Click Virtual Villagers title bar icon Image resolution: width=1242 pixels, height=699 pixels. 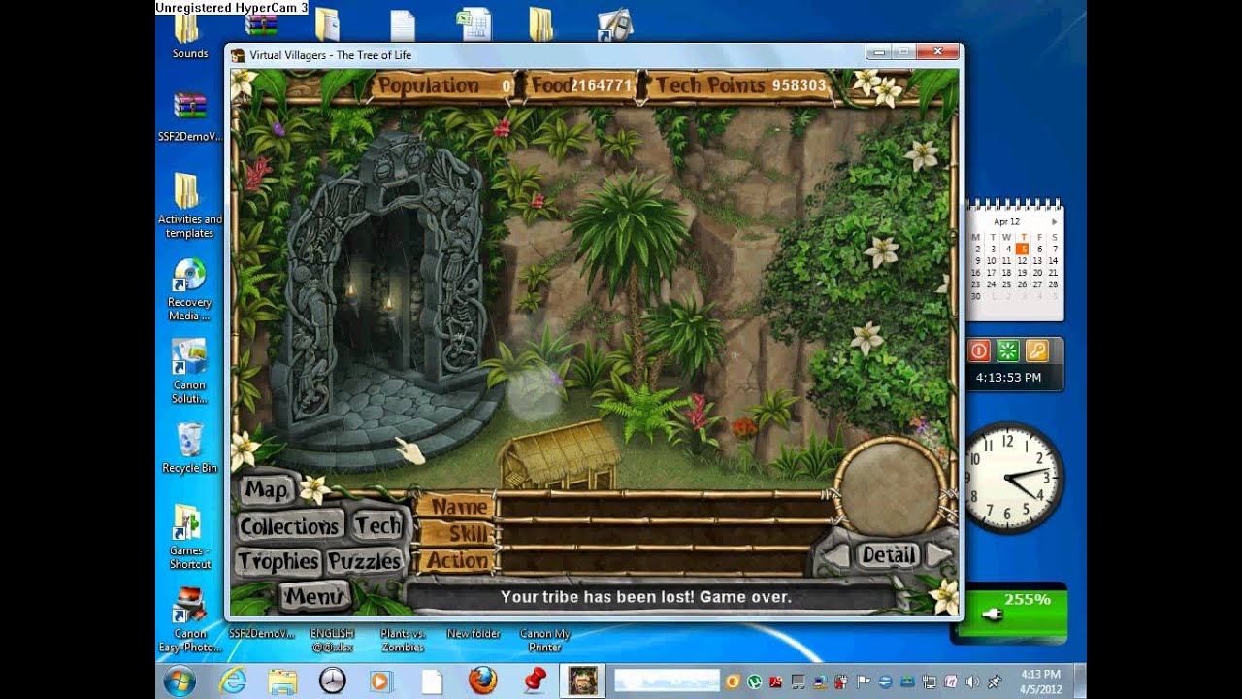pos(239,55)
